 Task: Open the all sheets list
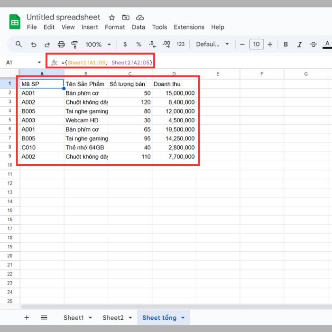(44, 317)
